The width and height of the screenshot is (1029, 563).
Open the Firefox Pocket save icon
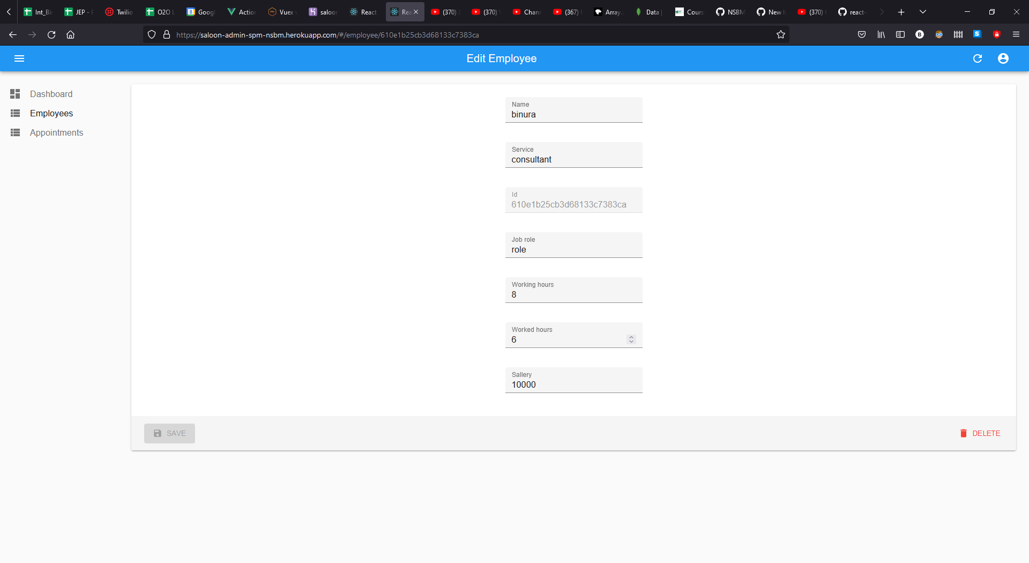click(x=862, y=34)
